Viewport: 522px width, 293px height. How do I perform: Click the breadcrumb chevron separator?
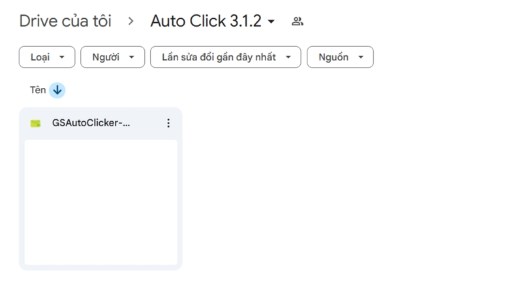131,21
